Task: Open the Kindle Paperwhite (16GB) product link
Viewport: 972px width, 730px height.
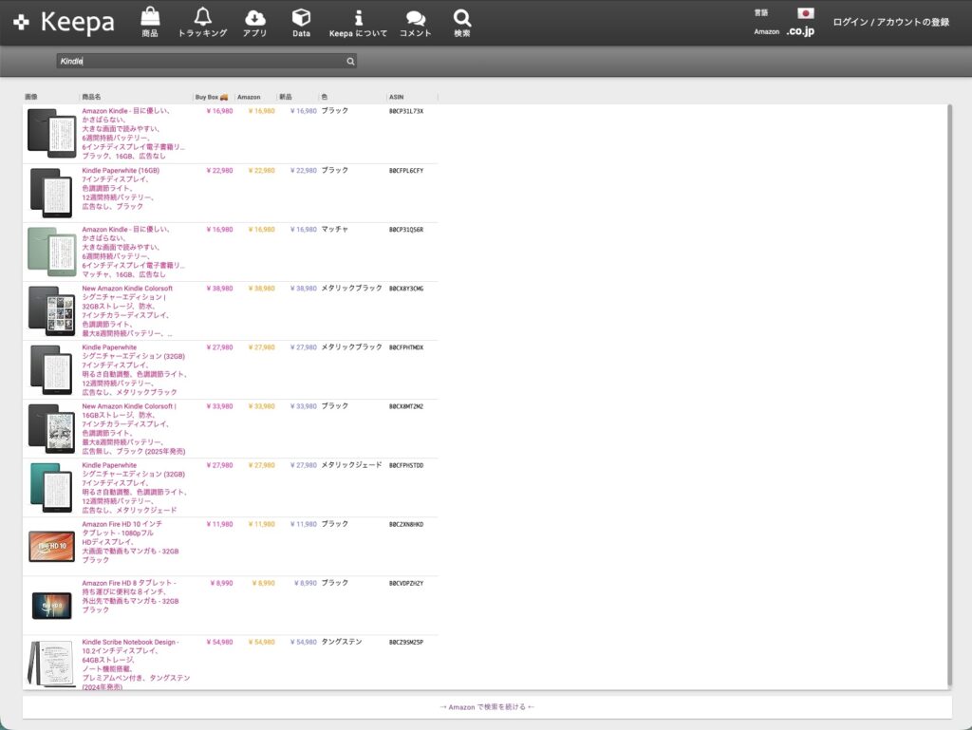Action: pos(121,171)
